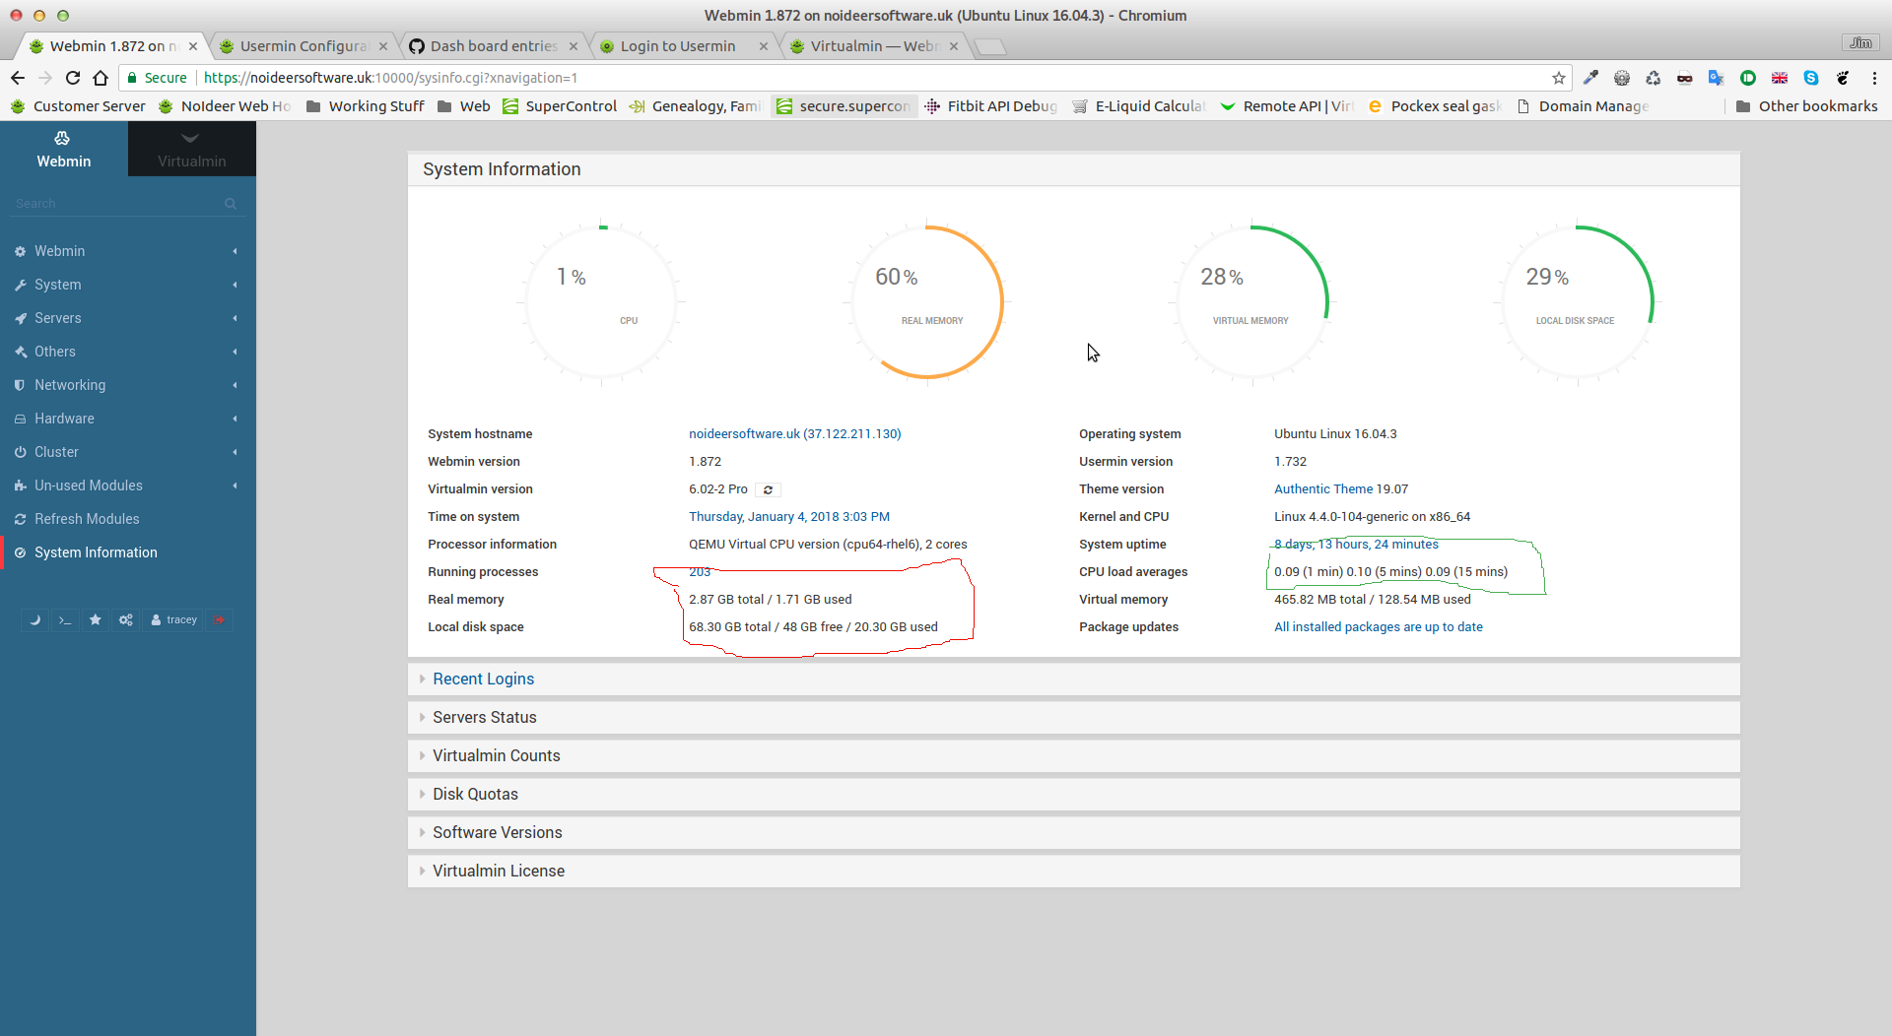Switch to the Virtualmin navigation tab
The image size is (1892, 1036).
tap(192, 149)
